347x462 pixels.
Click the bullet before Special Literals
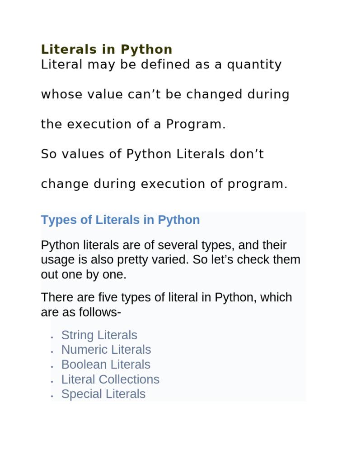pos(52,396)
